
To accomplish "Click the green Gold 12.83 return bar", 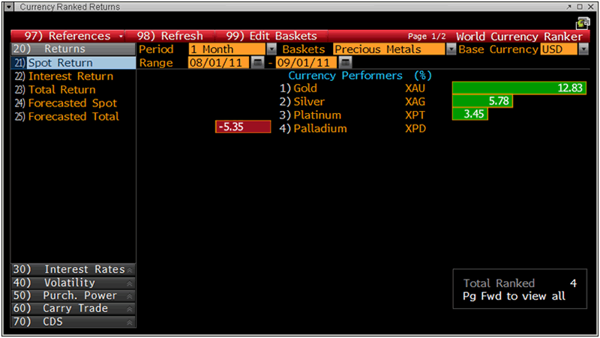I will pyautogui.click(x=519, y=88).
